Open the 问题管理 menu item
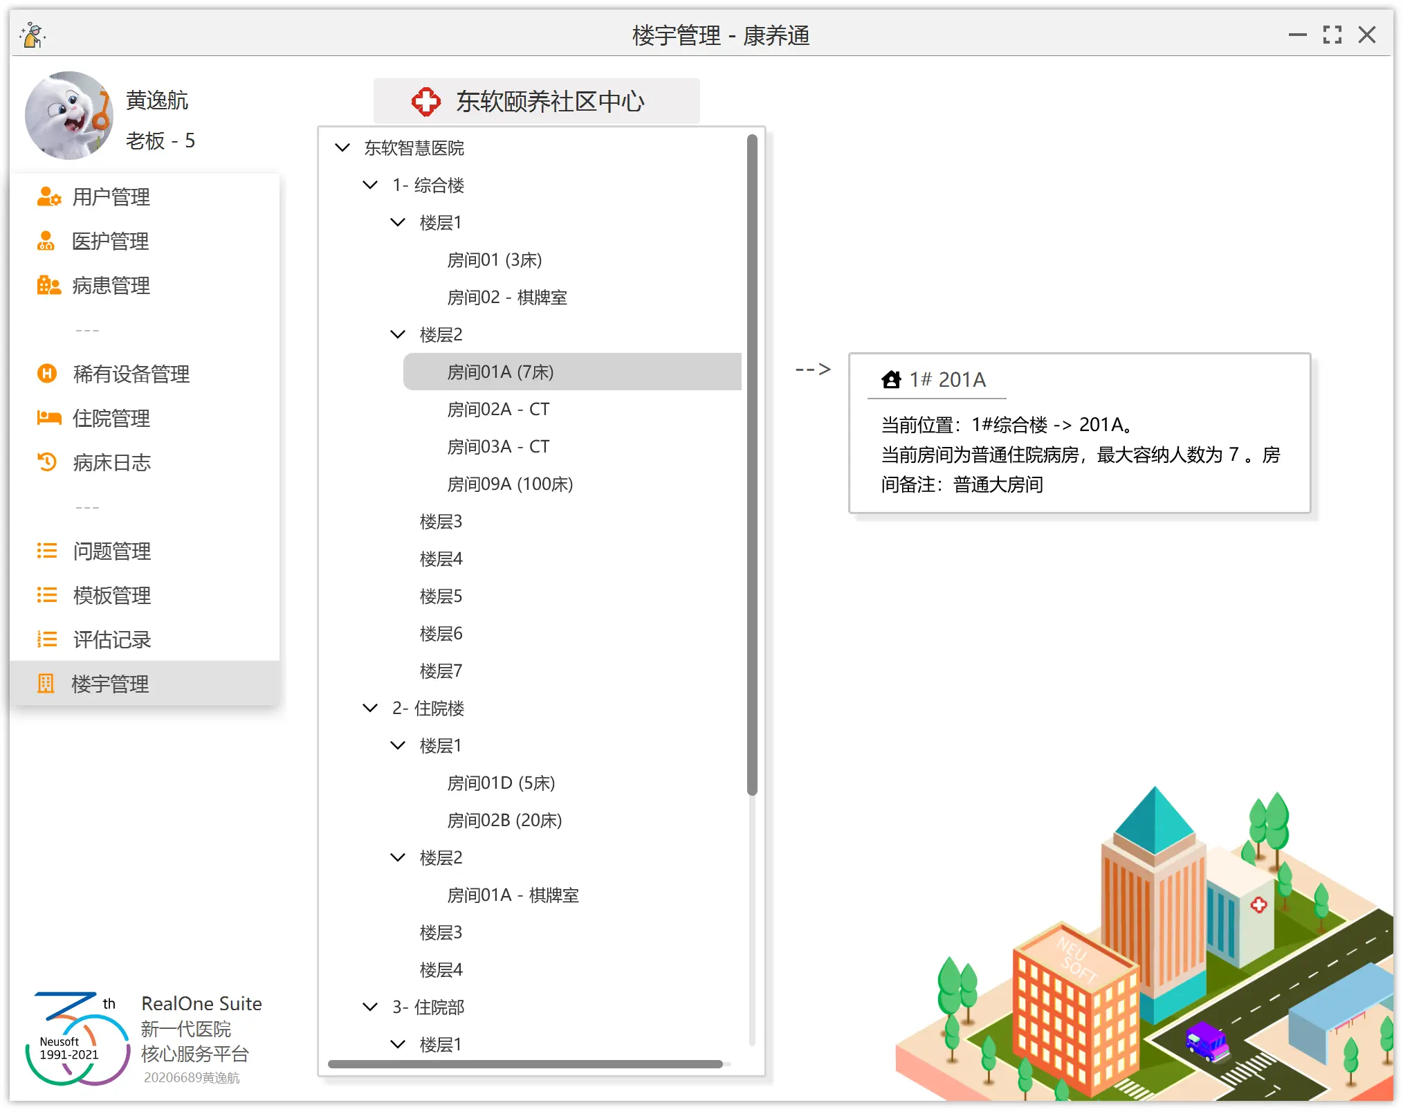1403x1114 pixels. pyautogui.click(x=111, y=551)
